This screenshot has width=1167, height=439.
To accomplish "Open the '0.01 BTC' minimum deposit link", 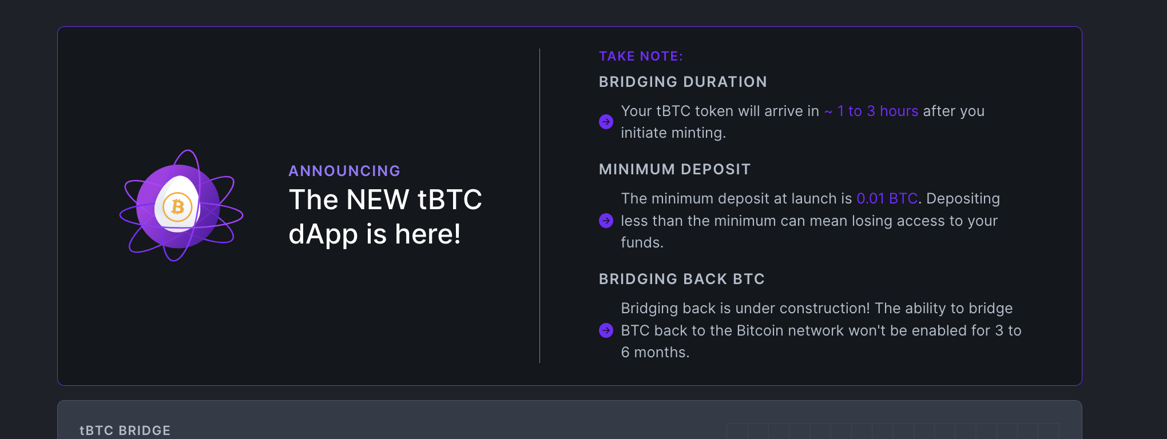I will (x=887, y=198).
